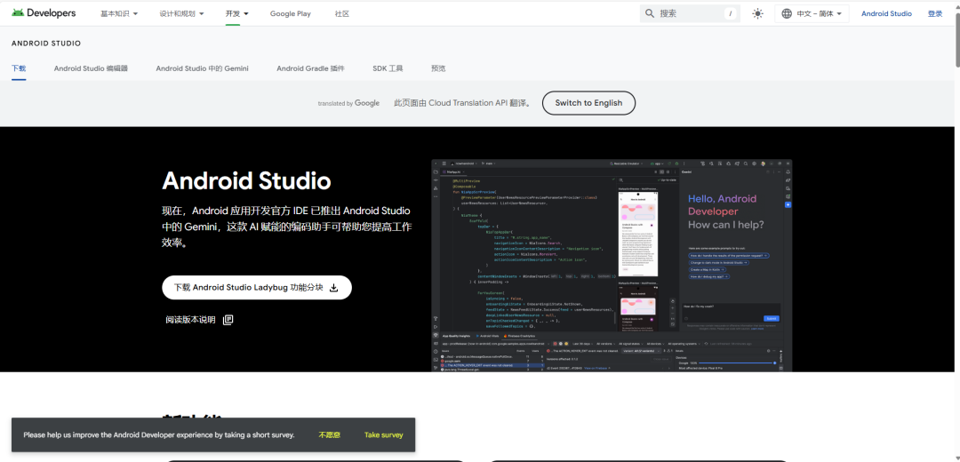Click the release notes document icon
Image resolution: width=960 pixels, height=462 pixels.
point(228,320)
